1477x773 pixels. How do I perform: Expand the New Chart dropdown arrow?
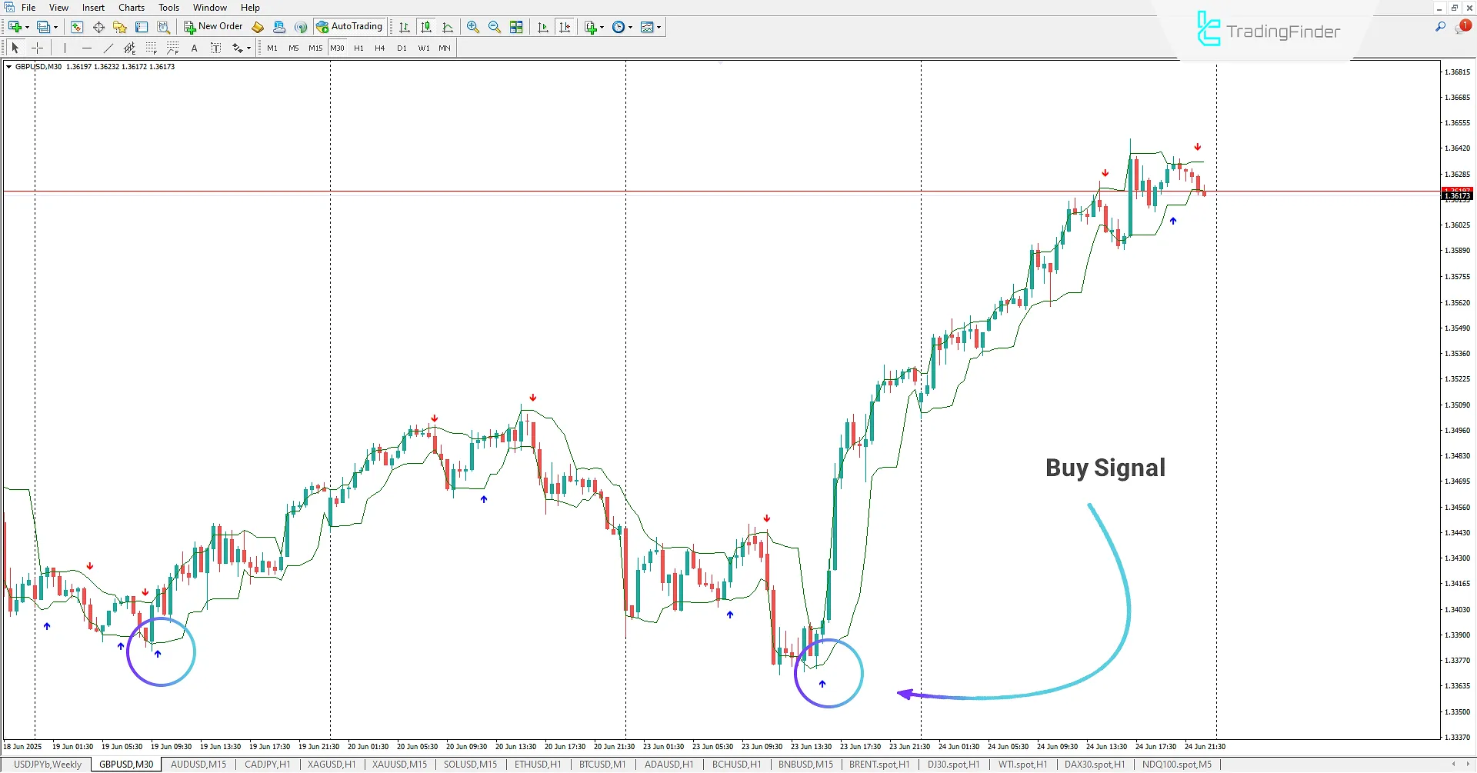[27, 27]
